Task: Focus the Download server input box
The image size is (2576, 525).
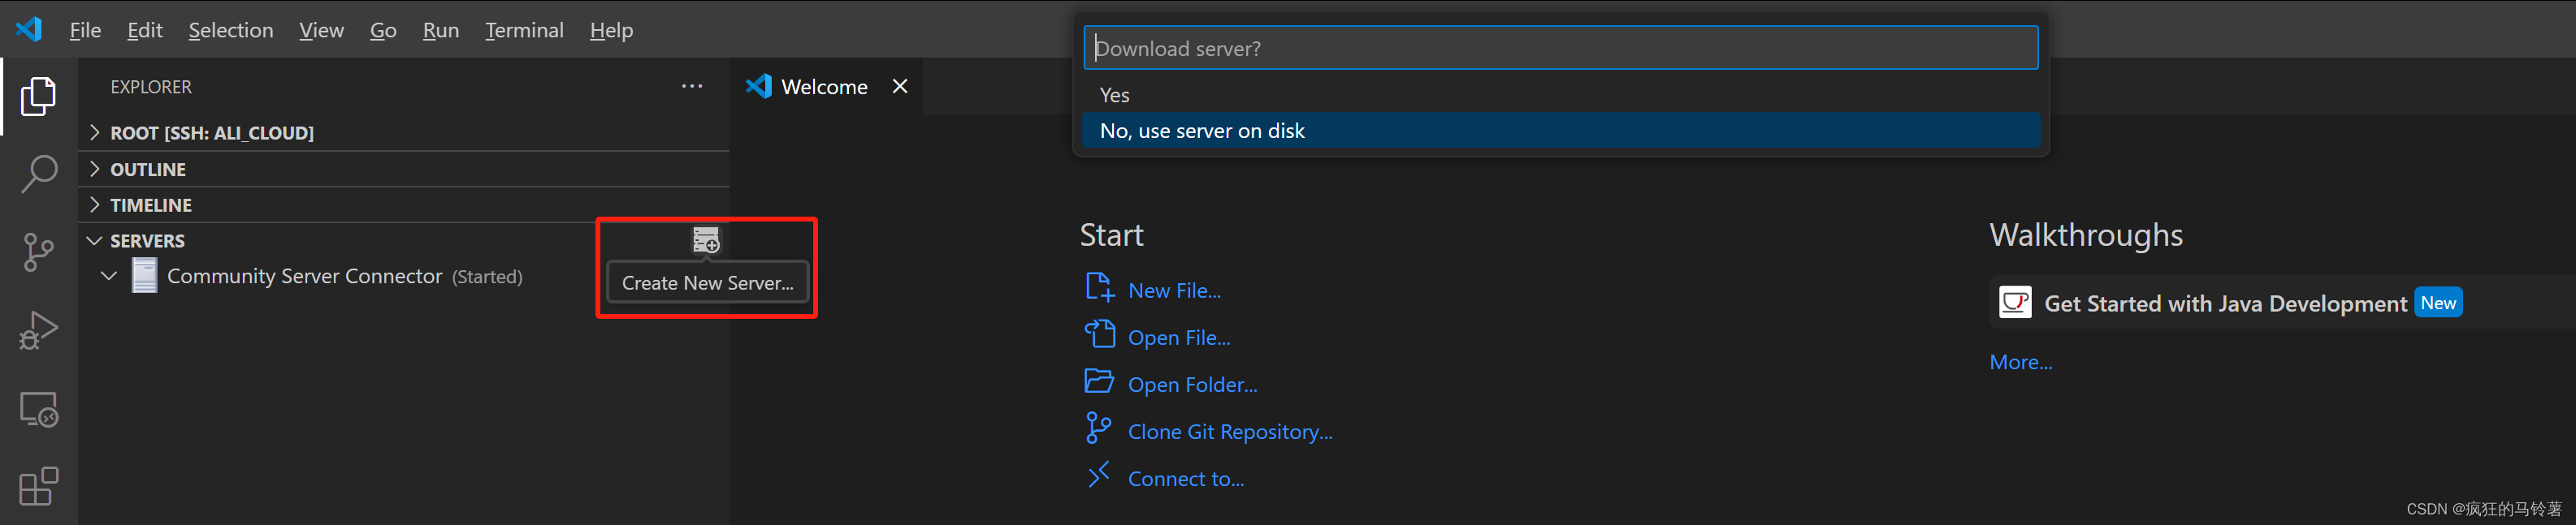Action: (1560, 48)
